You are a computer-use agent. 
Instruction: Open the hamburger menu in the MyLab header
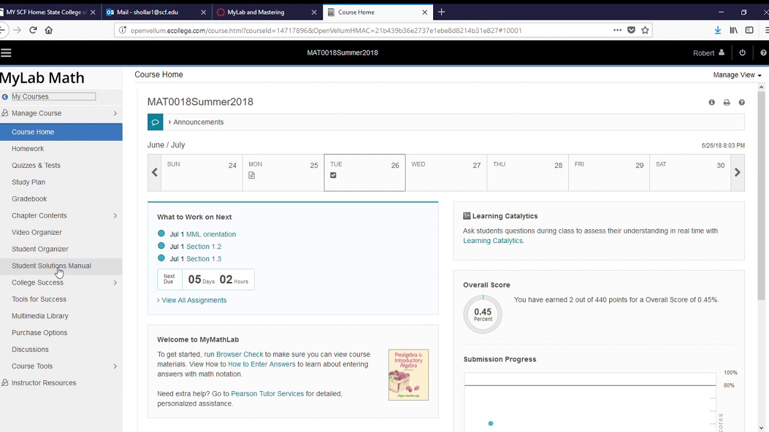(x=6, y=53)
